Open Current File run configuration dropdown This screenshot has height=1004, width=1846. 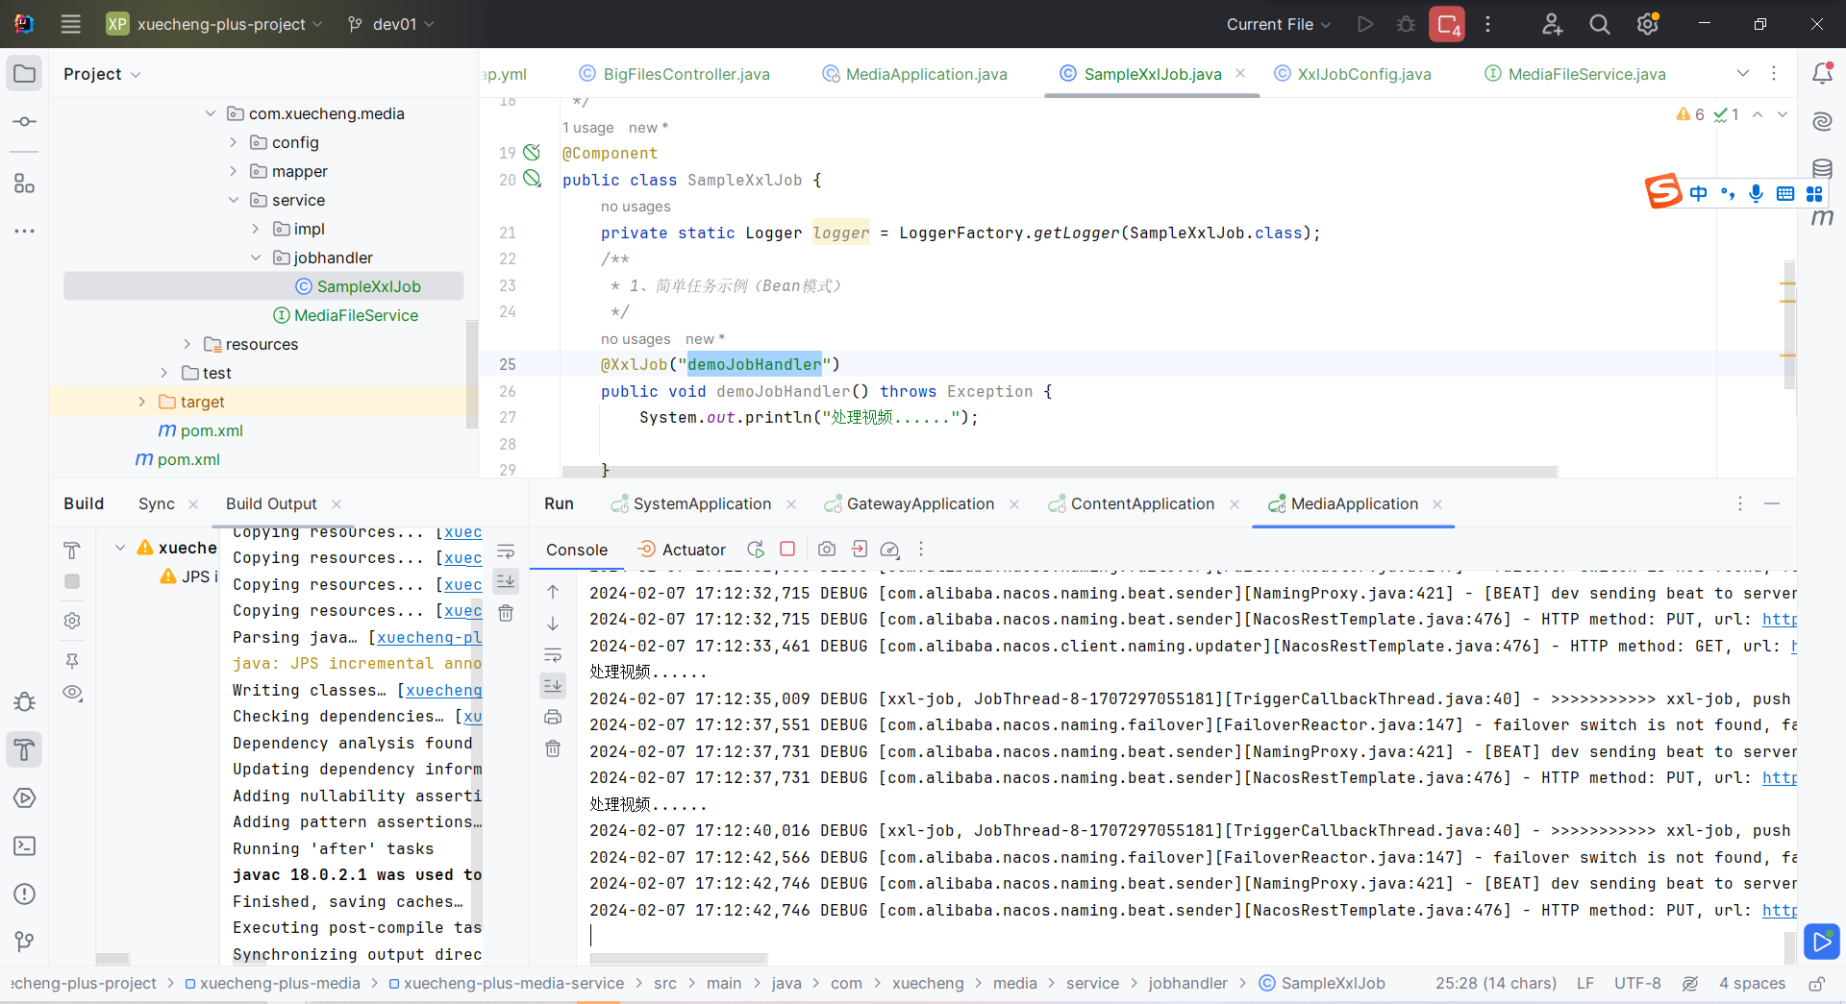click(1279, 24)
